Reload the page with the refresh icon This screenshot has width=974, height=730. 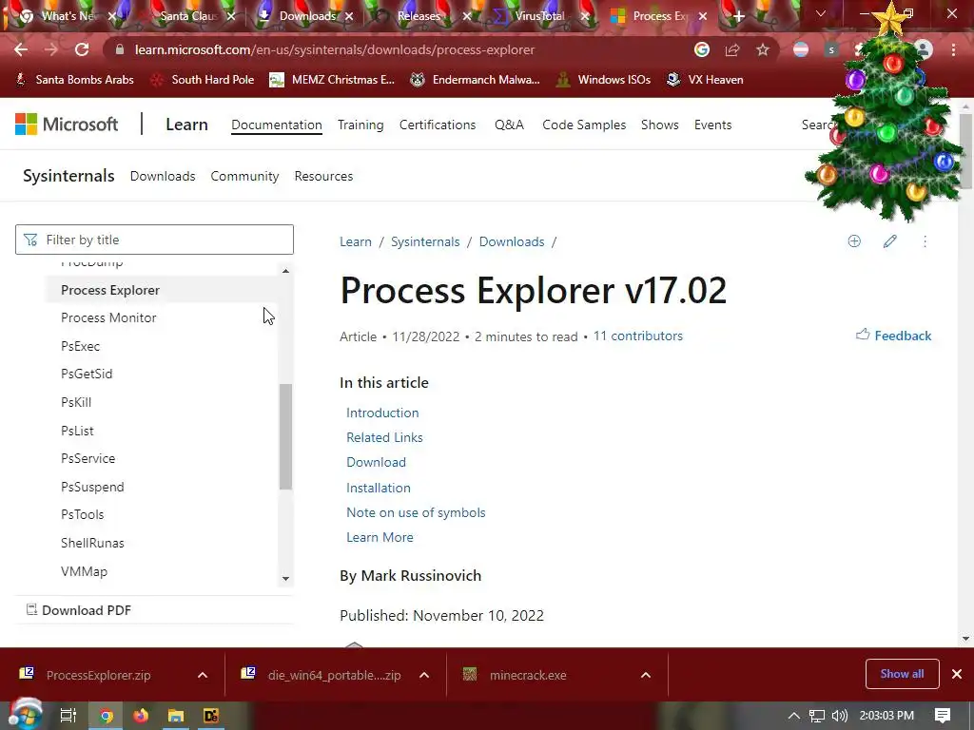coord(82,49)
